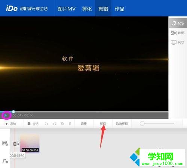
Task: Click the 音量 volume button
Action: [84, 124]
